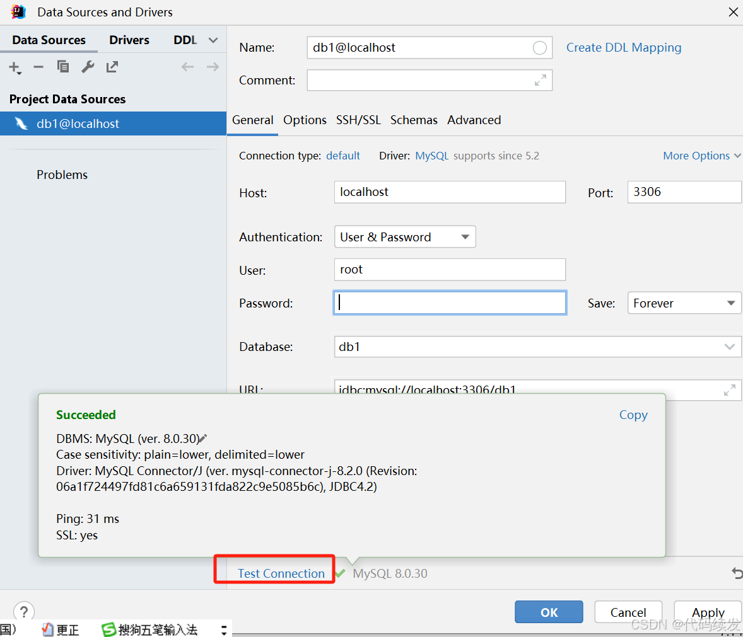Expand the Database combo box list
The width and height of the screenshot is (743, 637).
pos(729,347)
